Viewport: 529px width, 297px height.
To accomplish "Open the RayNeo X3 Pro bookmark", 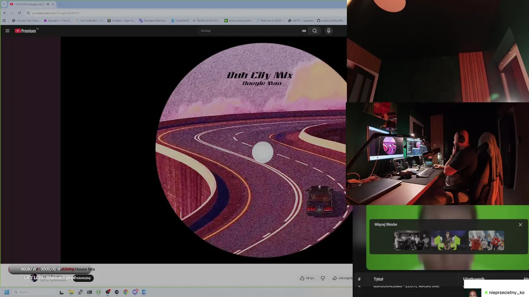I will pos(207,20).
